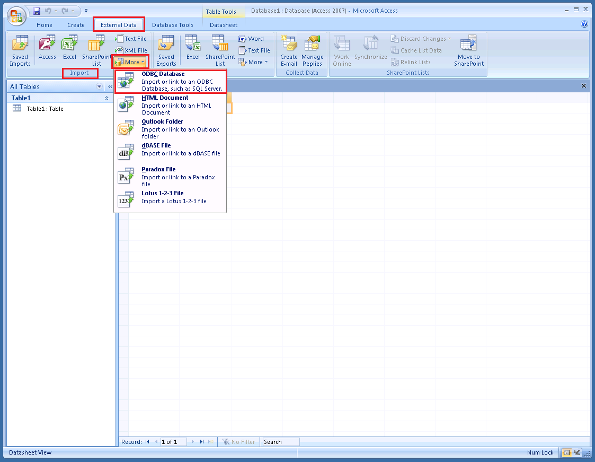This screenshot has width=595, height=462.
Task: Open the Export group More dropdown
Action: click(253, 62)
